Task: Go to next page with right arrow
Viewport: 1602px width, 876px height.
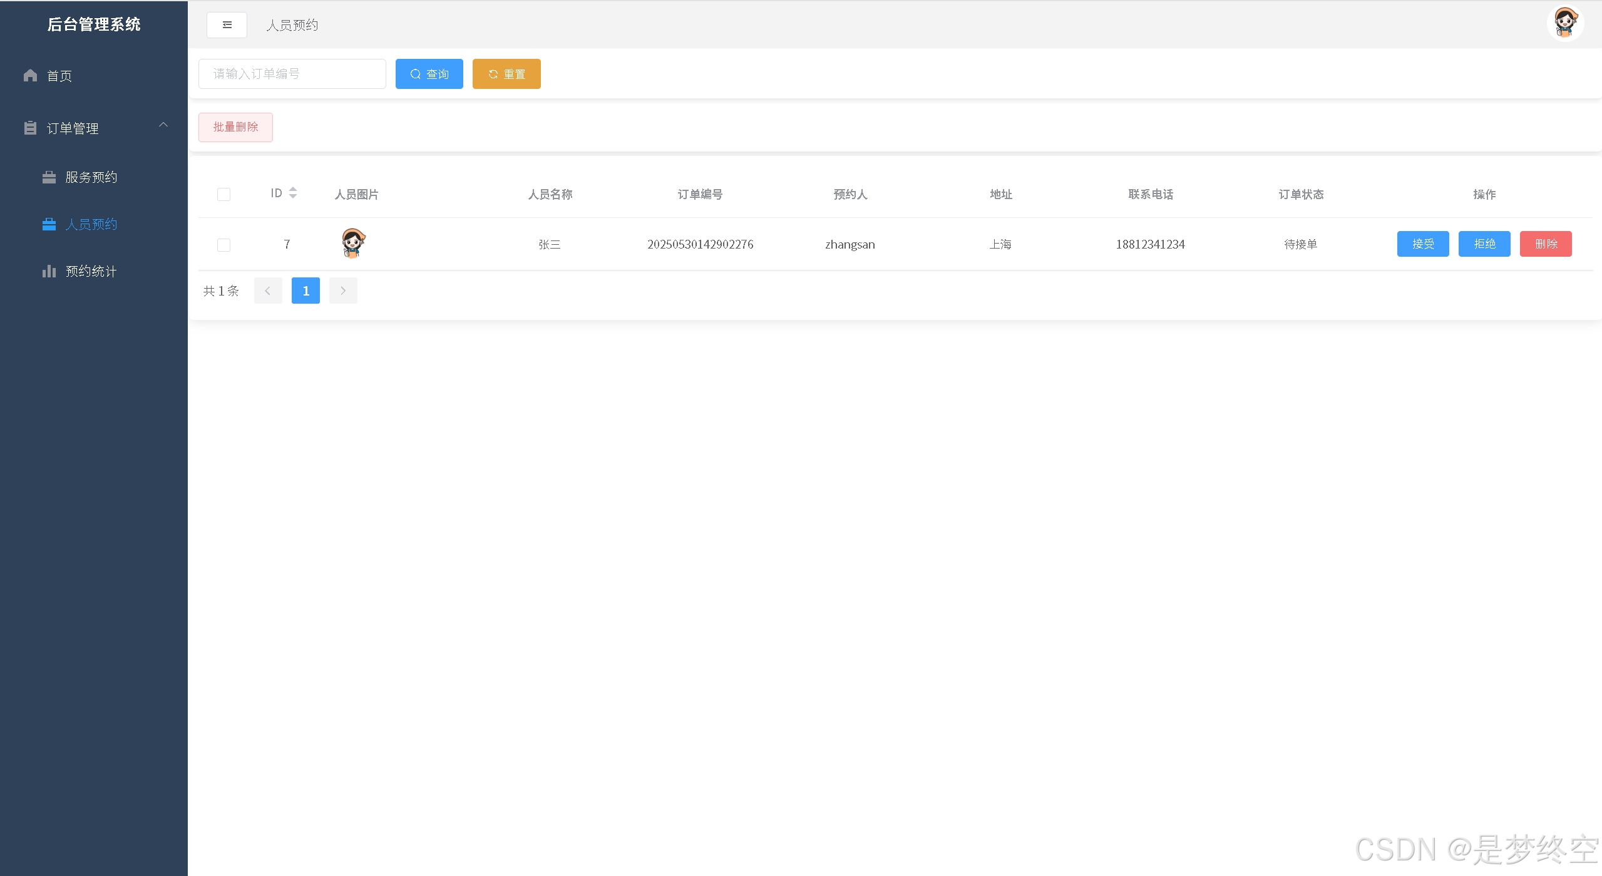Action: point(343,291)
